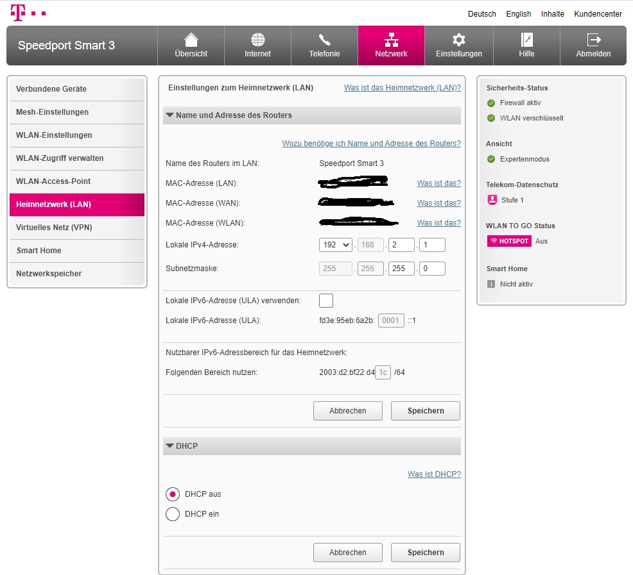Open 'Was ist das Heimnetzwerk (LAN)?' help link

point(402,88)
